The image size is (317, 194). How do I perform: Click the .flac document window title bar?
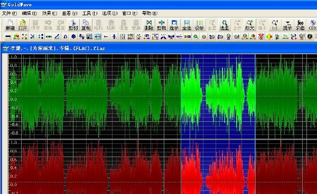159,48
